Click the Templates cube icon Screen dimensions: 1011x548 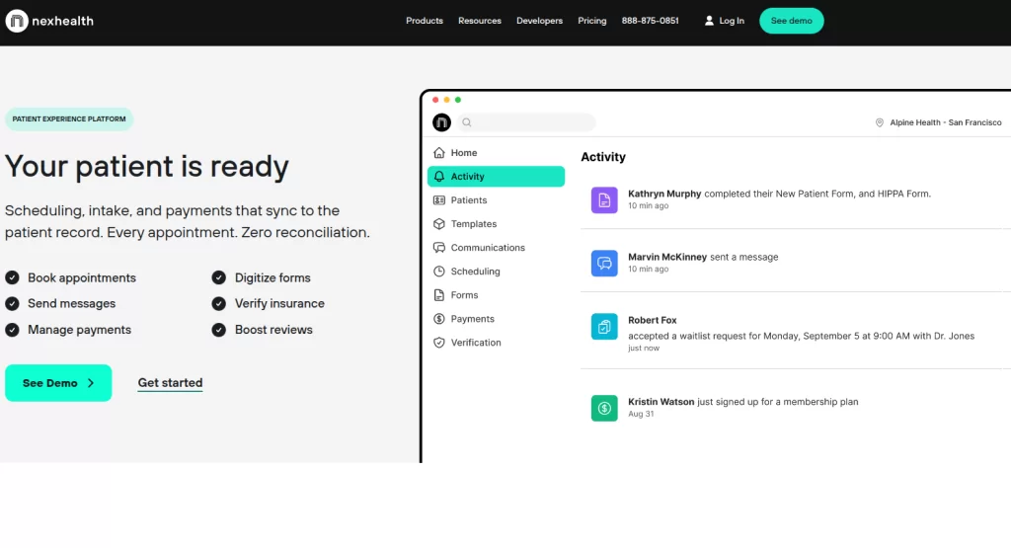click(439, 224)
